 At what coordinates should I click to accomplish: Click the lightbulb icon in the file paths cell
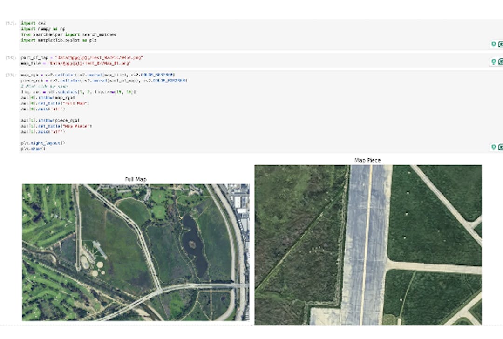point(494,62)
